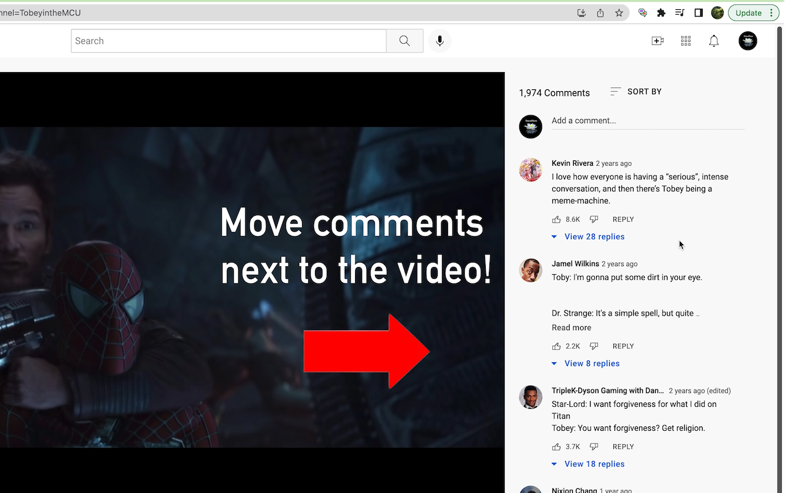Open Jamel Wilkins's profile picture
Screen dimensions: 789x493
530,270
